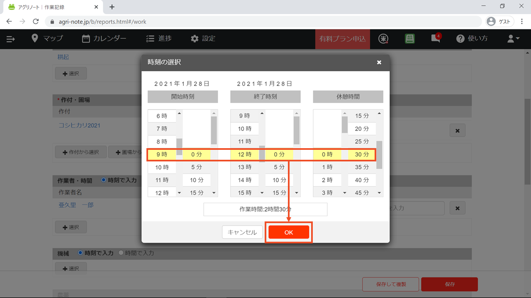Choose 10 時 in start time hour list

coord(162,168)
